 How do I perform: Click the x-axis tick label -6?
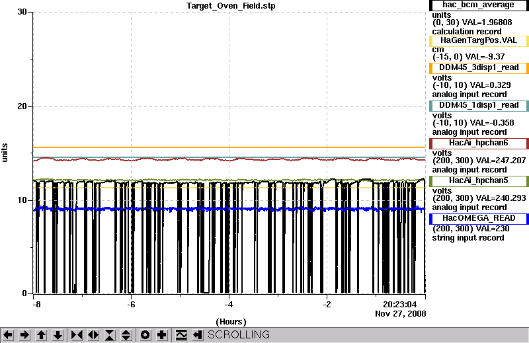pos(131,305)
